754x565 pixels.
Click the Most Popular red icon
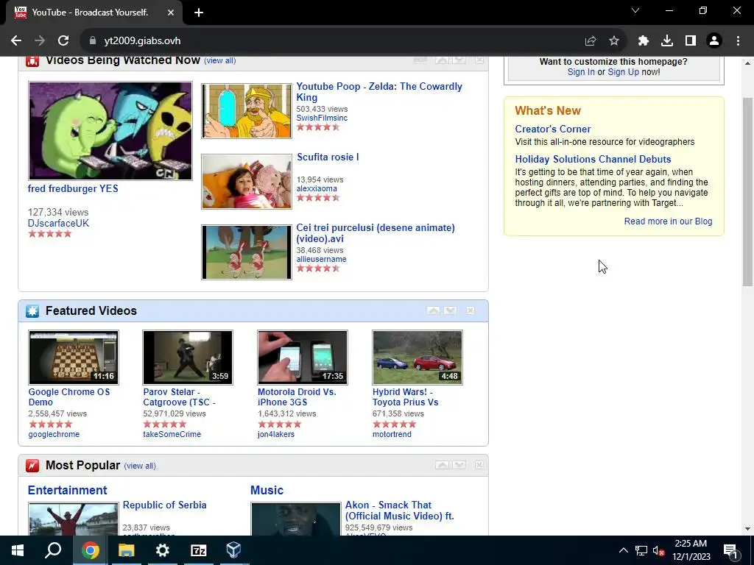(32, 466)
